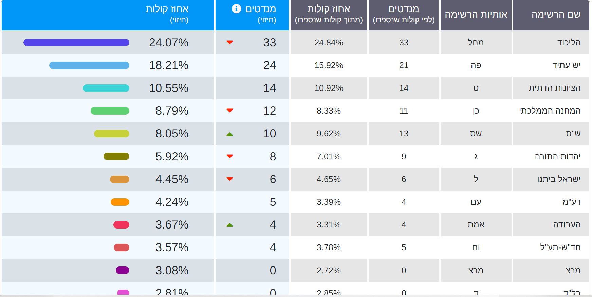
Task: Click red down arrow in הליכוד row
Action: coord(230,42)
